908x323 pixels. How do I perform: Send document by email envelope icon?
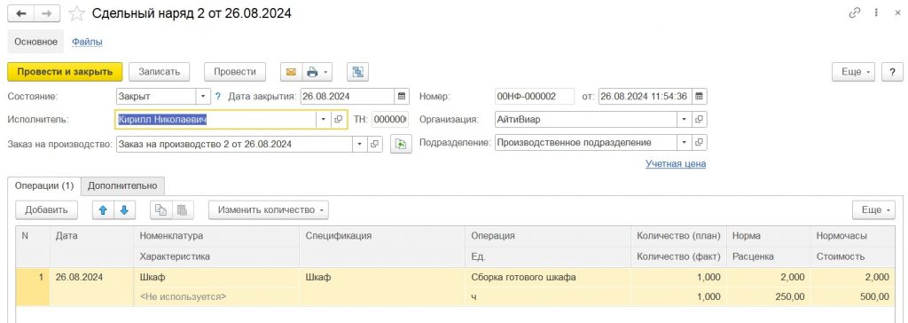click(x=291, y=72)
